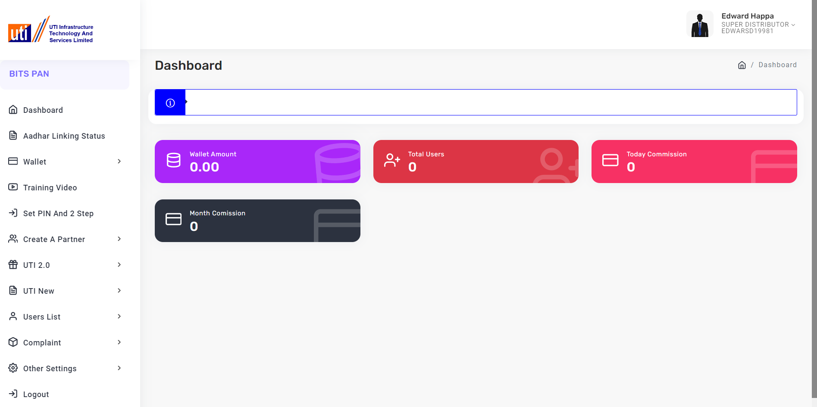
Task: Click the gear icon beside Other Settings
Action: point(13,368)
